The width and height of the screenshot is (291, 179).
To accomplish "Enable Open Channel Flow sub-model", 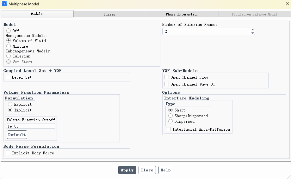I will (x=167, y=77).
